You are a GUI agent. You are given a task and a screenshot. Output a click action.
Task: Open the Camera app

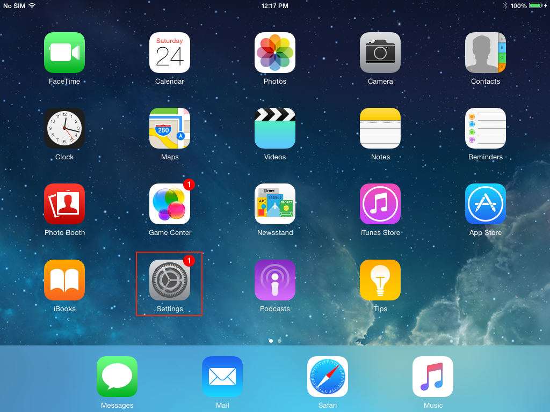click(380, 53)
